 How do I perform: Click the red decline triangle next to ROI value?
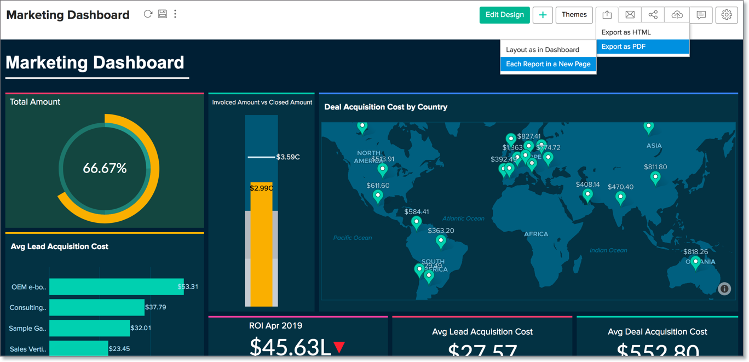pyautogui.click(x=339, y=346)
